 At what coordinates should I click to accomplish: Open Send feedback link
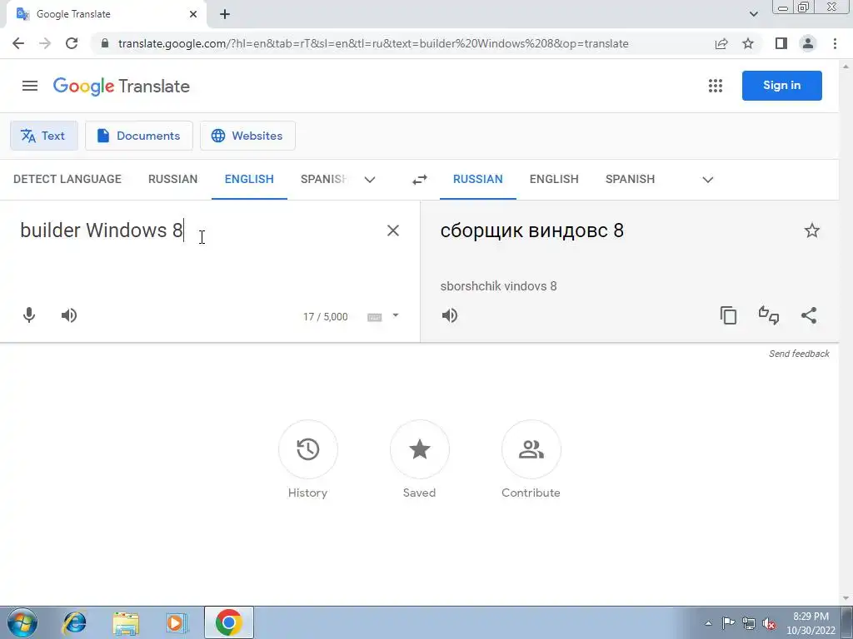(x=799, y=354)
